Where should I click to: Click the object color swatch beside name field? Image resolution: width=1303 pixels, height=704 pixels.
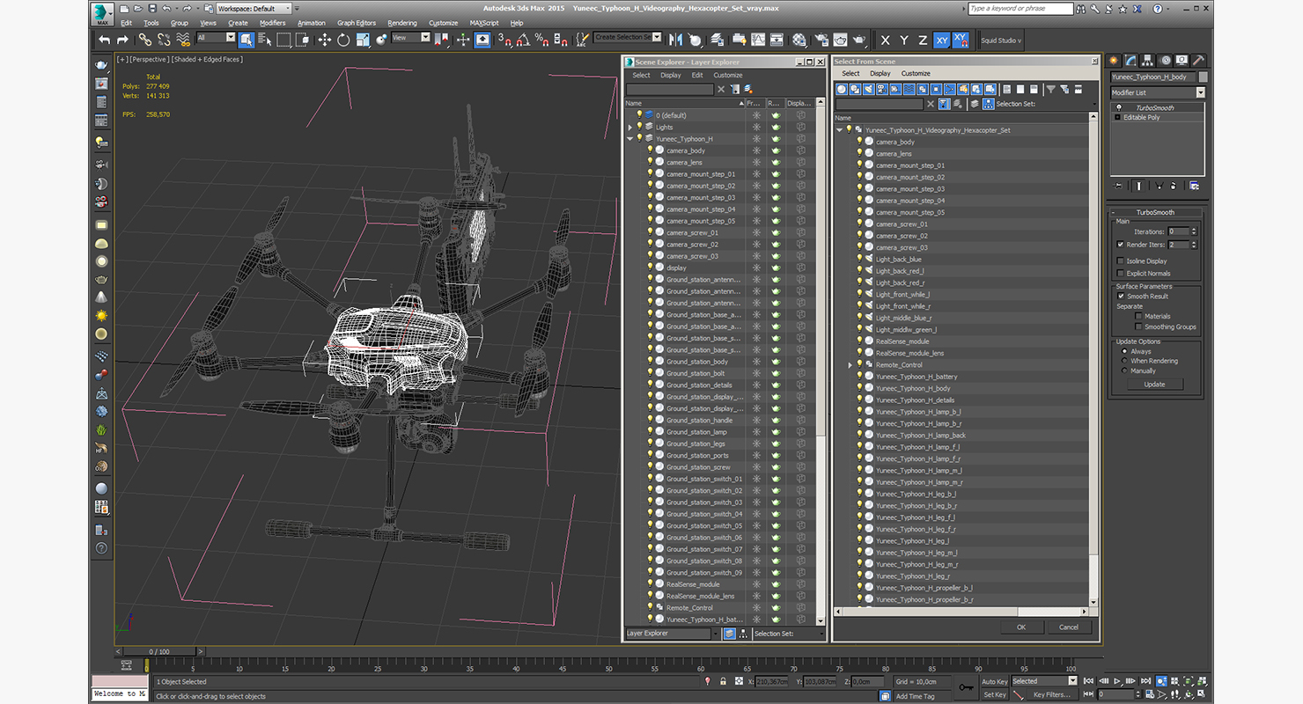pos(1203,77)
